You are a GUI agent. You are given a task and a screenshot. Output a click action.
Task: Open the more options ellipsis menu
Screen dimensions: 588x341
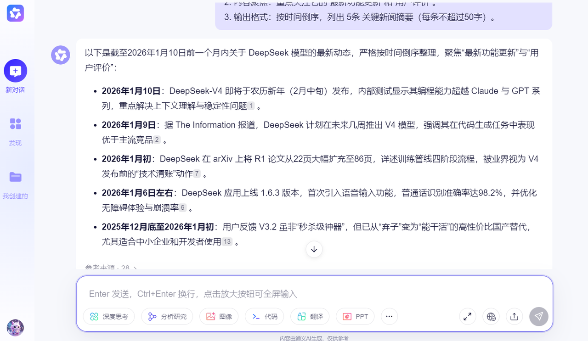point(390,316)
